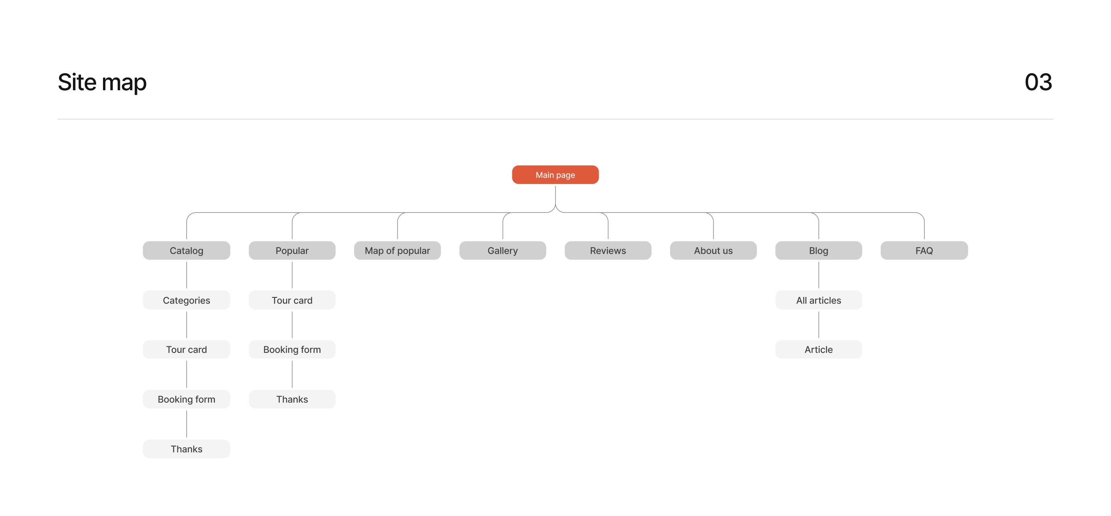Viewport: 1111px width, 516px height.
Task: Select the Popular node
Action: (x=292, y=250)
